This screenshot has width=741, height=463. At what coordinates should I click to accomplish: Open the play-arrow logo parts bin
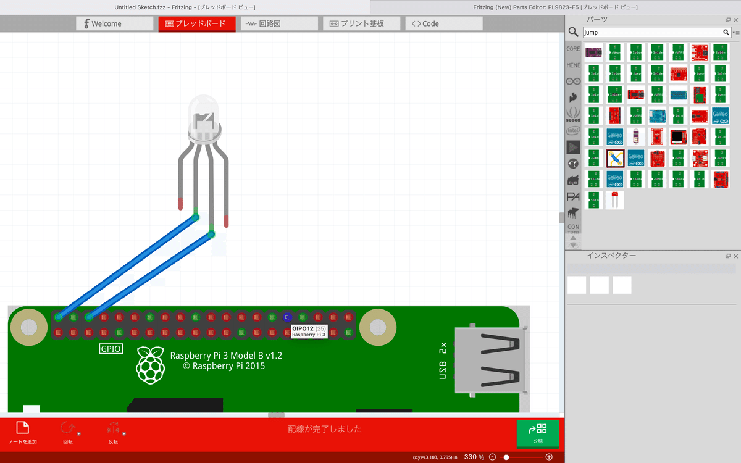573,147
